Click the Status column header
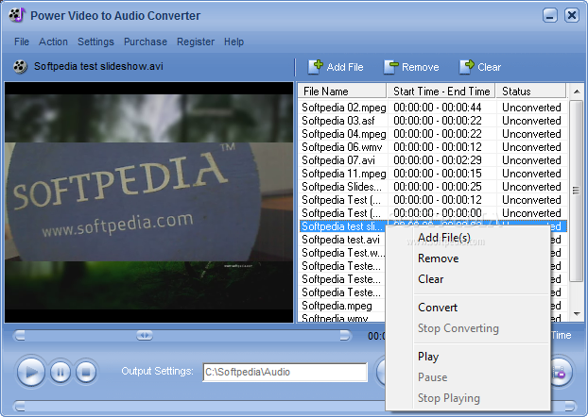This screenshot has height=417, width=588. pyautogui.click(x=530, y=91)
